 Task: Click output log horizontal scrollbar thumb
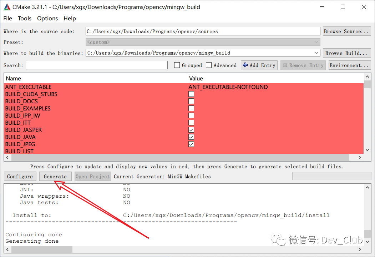click(42, 249)
